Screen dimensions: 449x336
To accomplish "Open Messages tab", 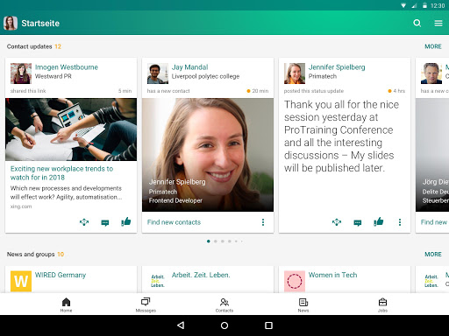I will [x=146, y=304].
